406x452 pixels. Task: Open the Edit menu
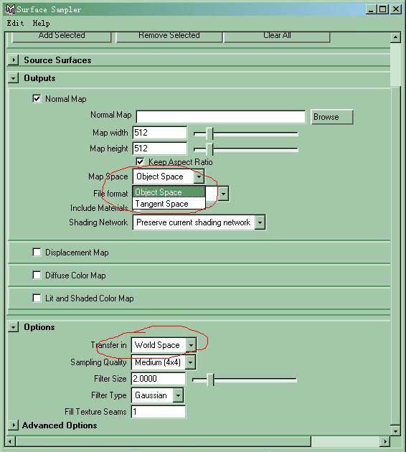[x=15, y=24]
